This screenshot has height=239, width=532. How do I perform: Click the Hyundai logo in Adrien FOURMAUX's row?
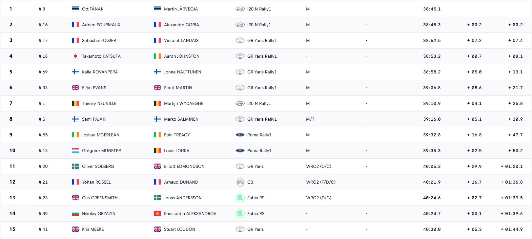pyautogui.click(x=240, y=25)
